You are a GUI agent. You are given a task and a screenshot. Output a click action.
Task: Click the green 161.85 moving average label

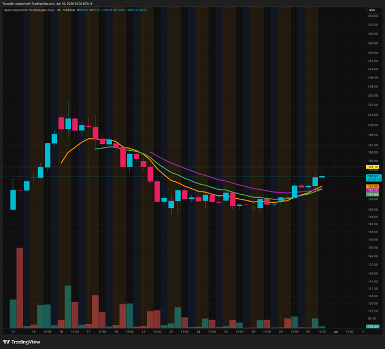373,194
